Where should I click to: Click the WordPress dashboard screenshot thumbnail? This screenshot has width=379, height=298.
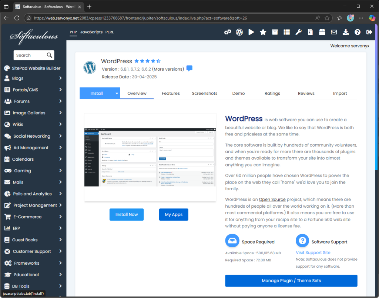[150, 157]
